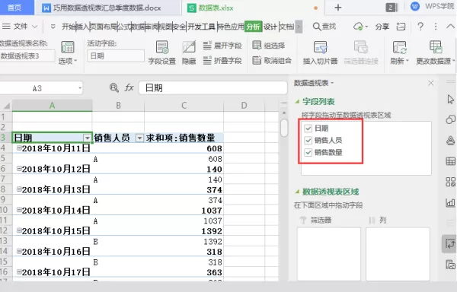The width and height of the screenshot is (457, 292).
Task: Open the 日期 column filter dropdown
Action: click(87, 138)
